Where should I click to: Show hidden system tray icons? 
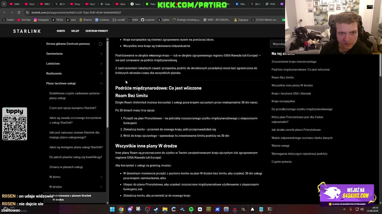[x=344, y=209]
